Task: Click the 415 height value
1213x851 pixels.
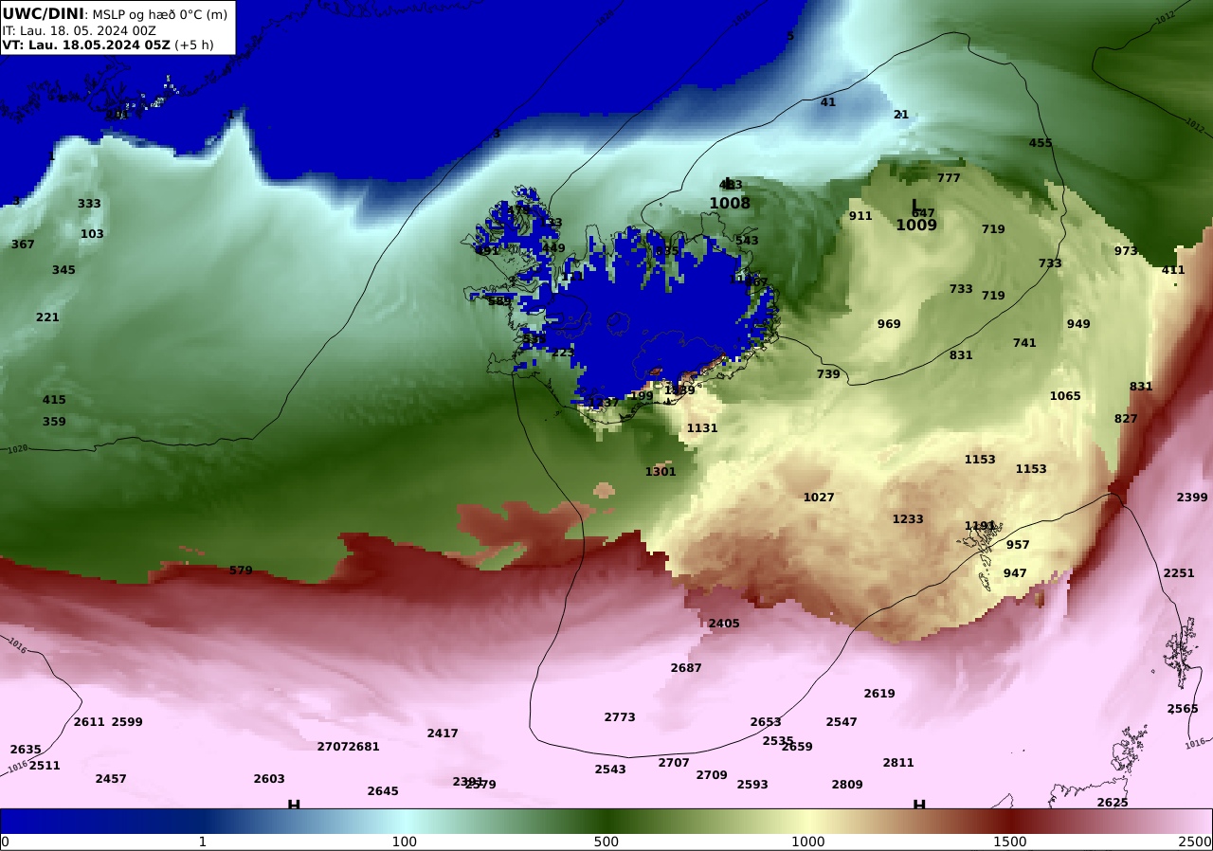Action: pyautogui.click(x=54, y=400)
